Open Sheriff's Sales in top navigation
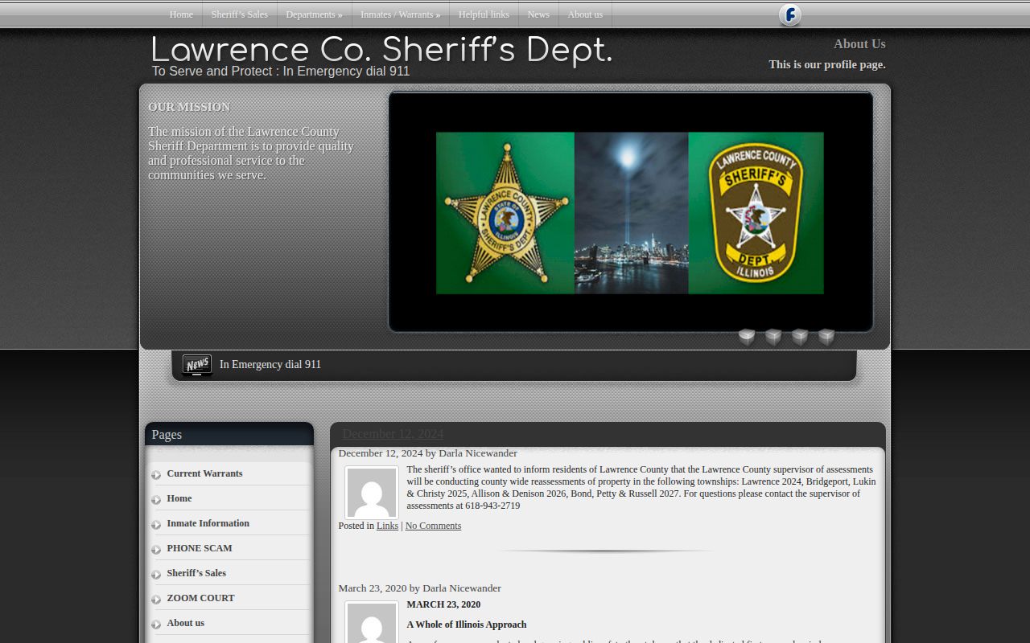 [239, 14]
